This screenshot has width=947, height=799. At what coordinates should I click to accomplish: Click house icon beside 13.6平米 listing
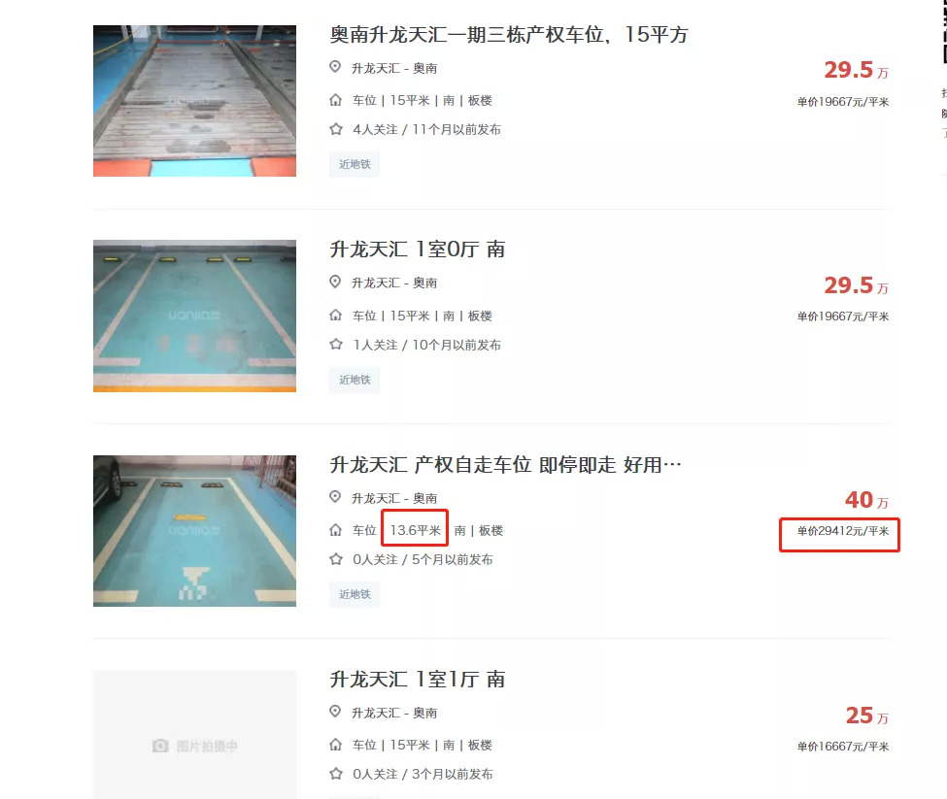point(335,530)
